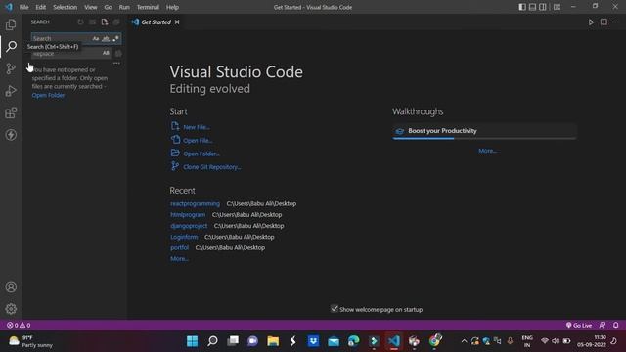The height and width of the screenshot is (352, 626).
Task: Open Windows Start button on taskbar
Action: [192, 341]
